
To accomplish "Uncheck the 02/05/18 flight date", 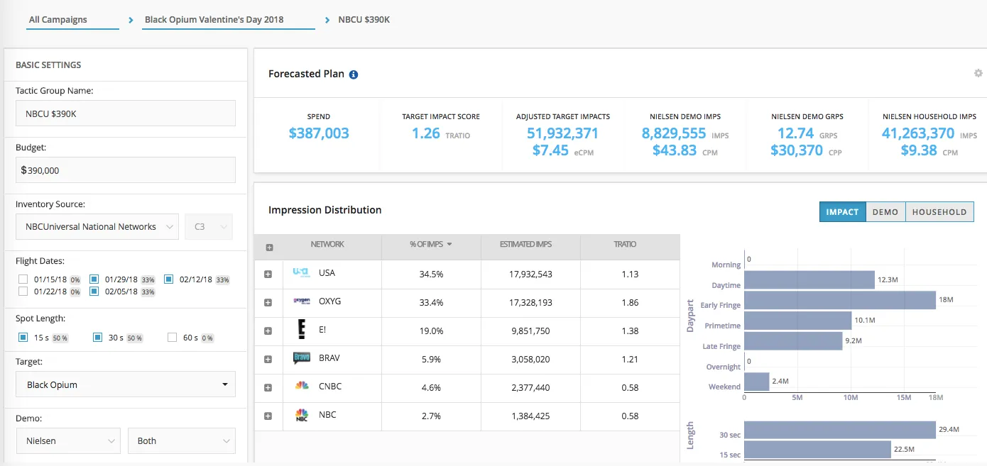I will 94,292.
